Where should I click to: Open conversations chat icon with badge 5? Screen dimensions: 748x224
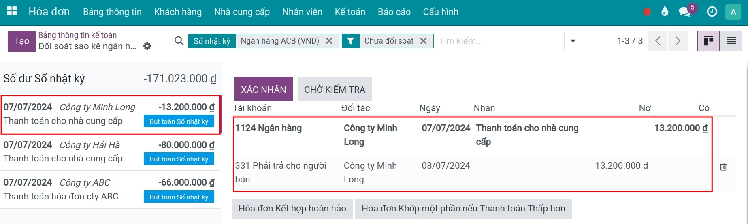point(685,11)
